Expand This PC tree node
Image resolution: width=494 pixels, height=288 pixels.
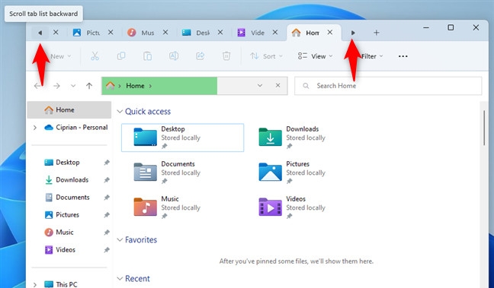pyautogui.click(x=35, y=284)
